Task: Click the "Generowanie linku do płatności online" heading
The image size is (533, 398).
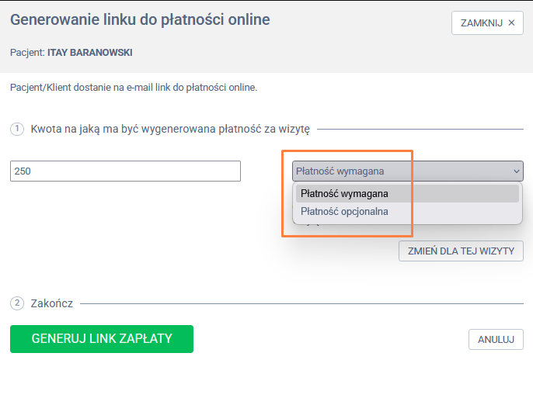Action: pos(140,19)
